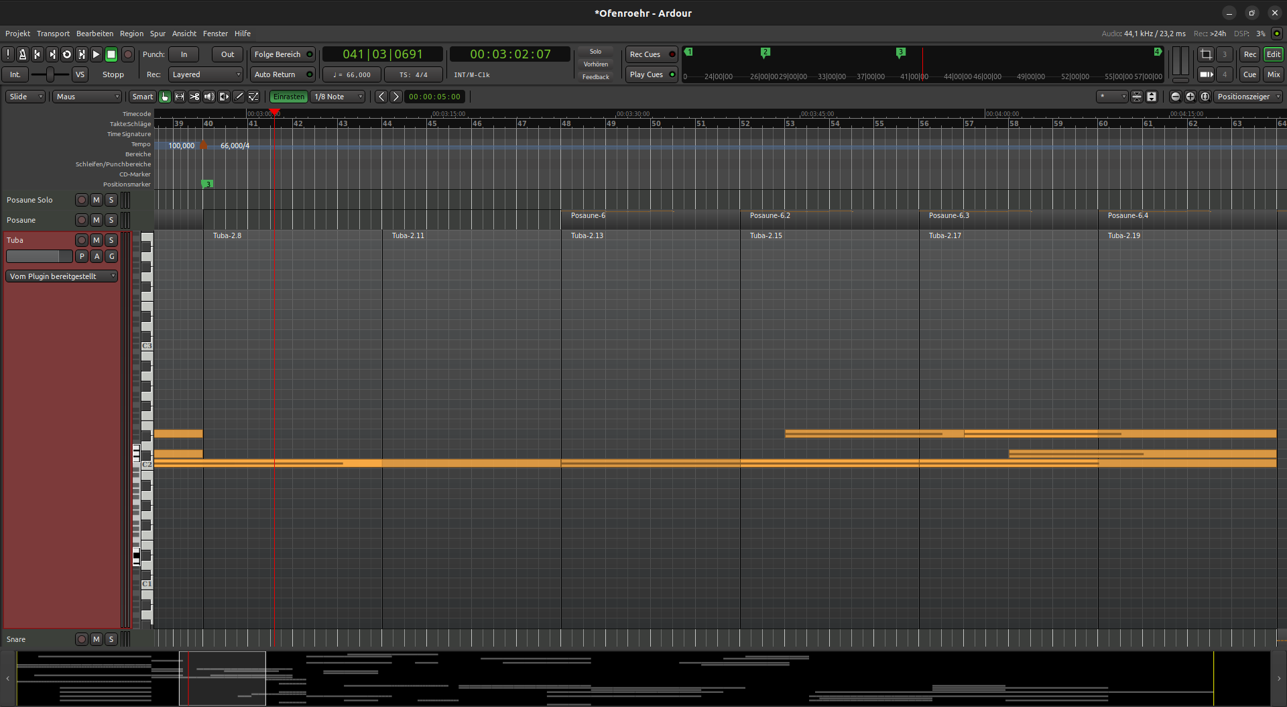Viewport: 1287px width, 707px height.
Task: Click the record arm transport button
Action: [127, 54]
